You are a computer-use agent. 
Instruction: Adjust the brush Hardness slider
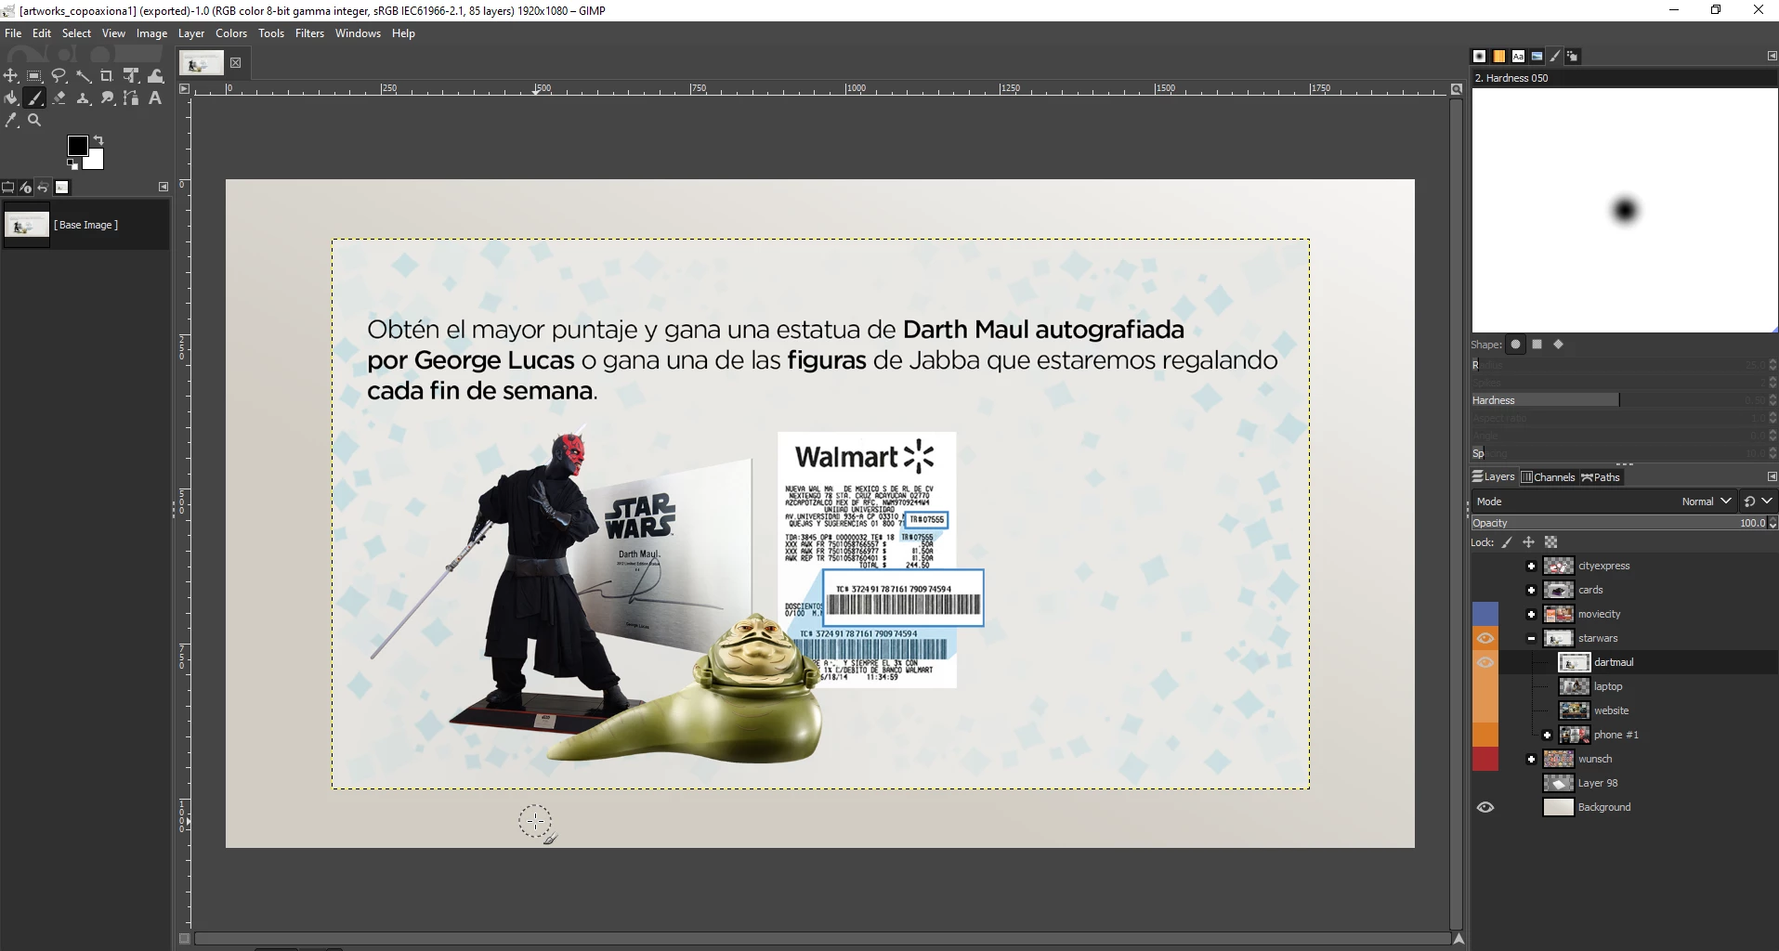pyautogui.click(x=1619, y=400)
